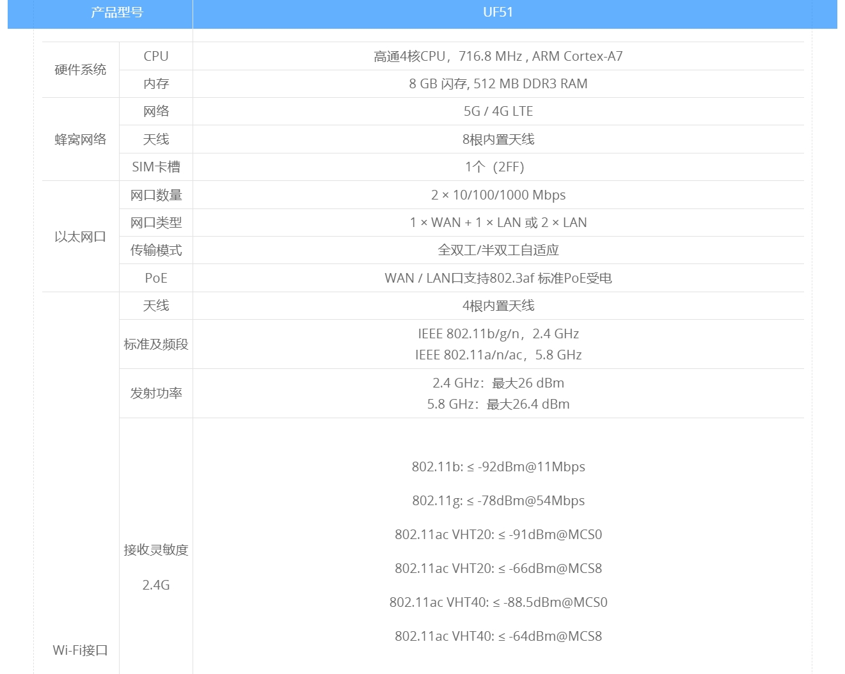This screenshot has height=674, width=845.
Task: Select the 蜂窝网络 category cell
Action: click(x=80, y=139)
